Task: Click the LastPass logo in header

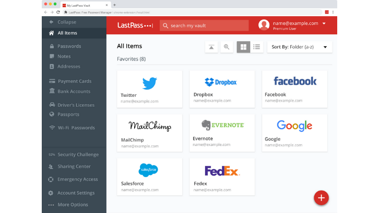Action: (x=135, y=26)
